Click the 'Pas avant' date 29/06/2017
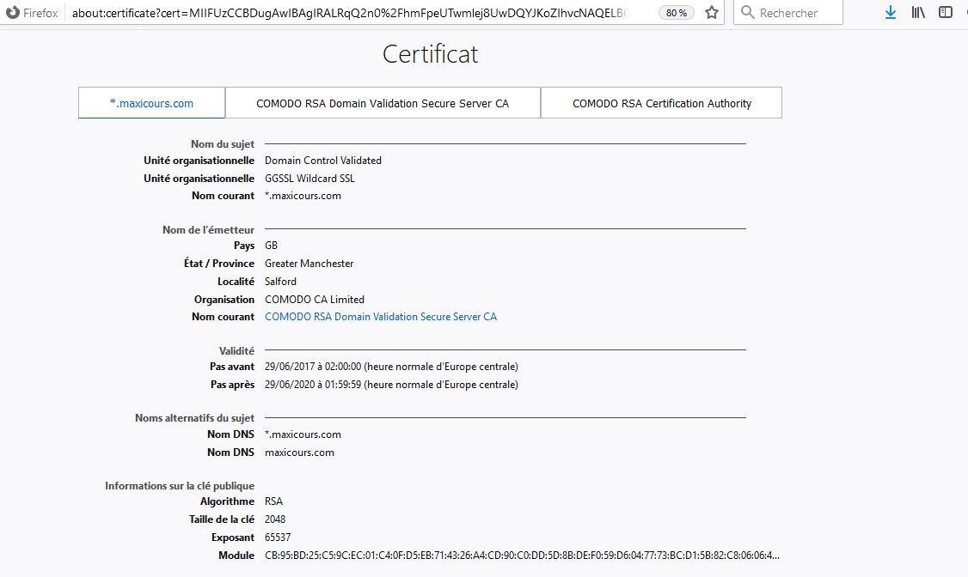The width and height of the screenshot is (968, 577). 391,367
